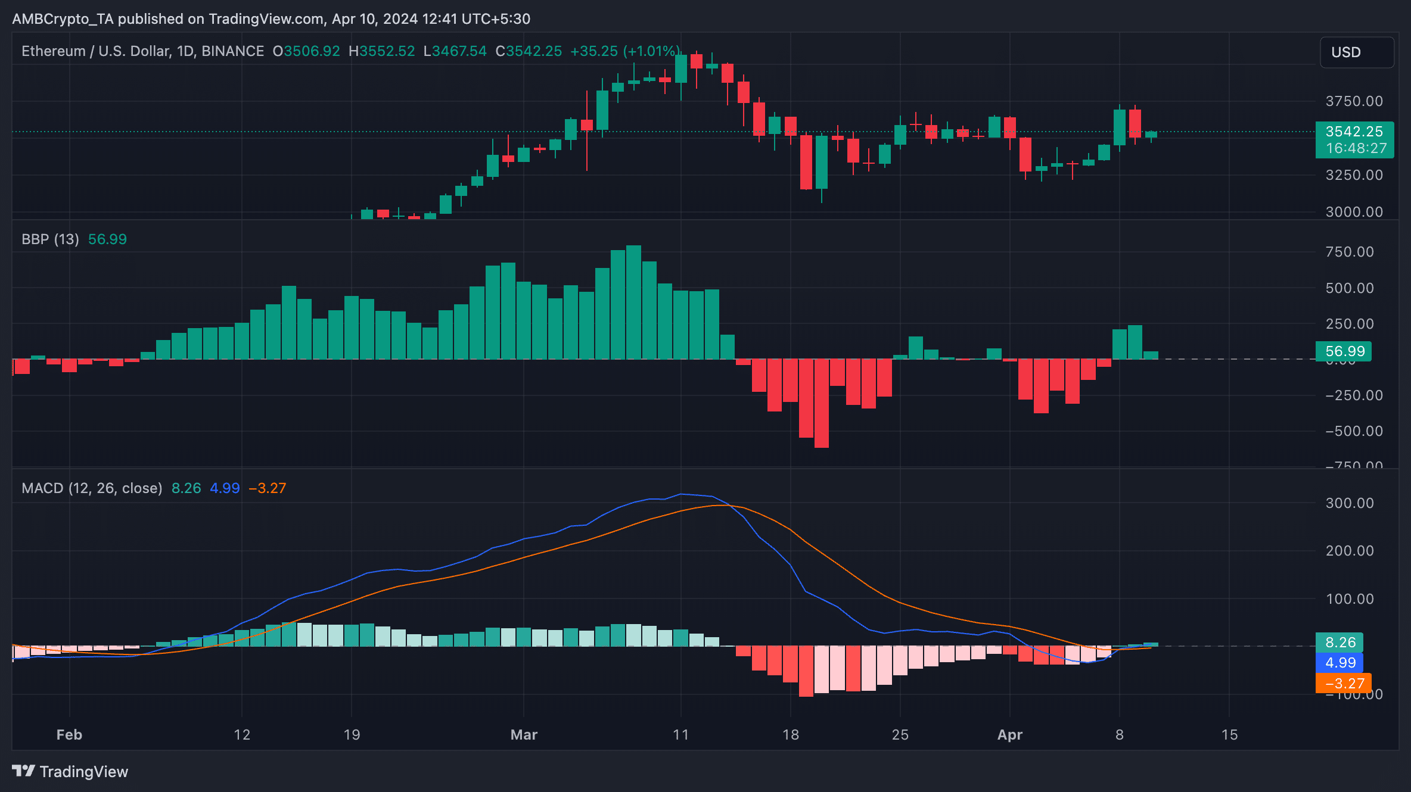Click the +35.25 (+1.01%) change value

(x=625, y=51)
